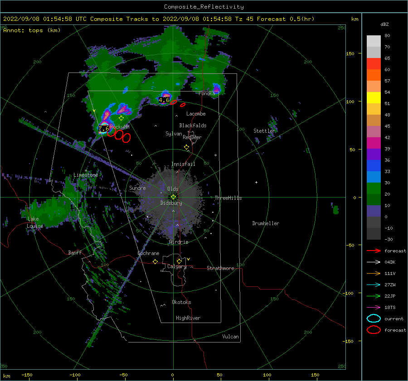The height and width of the screenshot is (381, 408).
Task: Pick the red swatch between 65 and 60 dBZ
Action: [x=374, y=64]
